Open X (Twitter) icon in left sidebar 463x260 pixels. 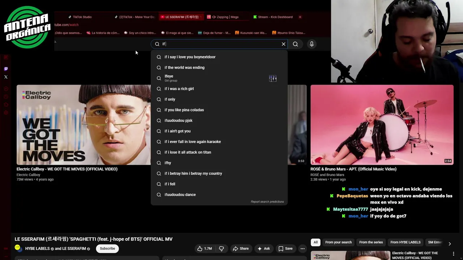tap(6, 77)
